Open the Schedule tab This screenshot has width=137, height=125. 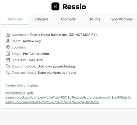point(41,19)
